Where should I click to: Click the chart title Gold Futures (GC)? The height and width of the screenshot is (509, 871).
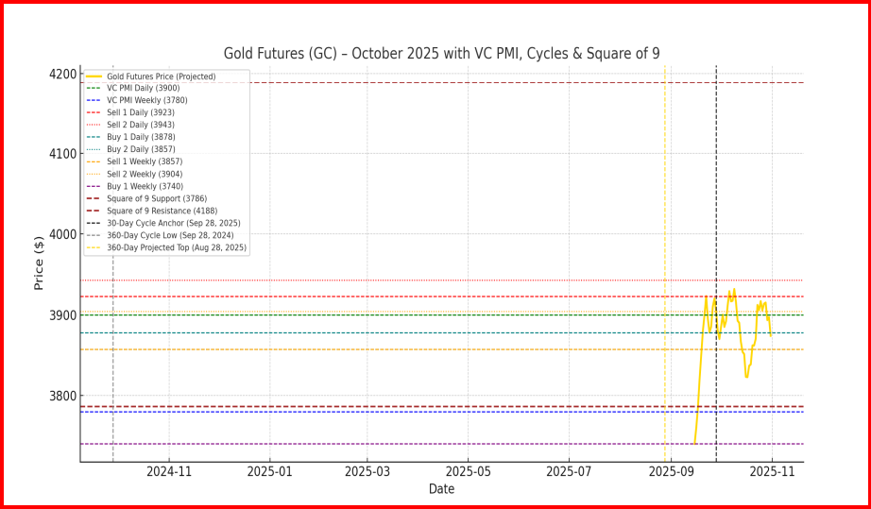[441, 54]
